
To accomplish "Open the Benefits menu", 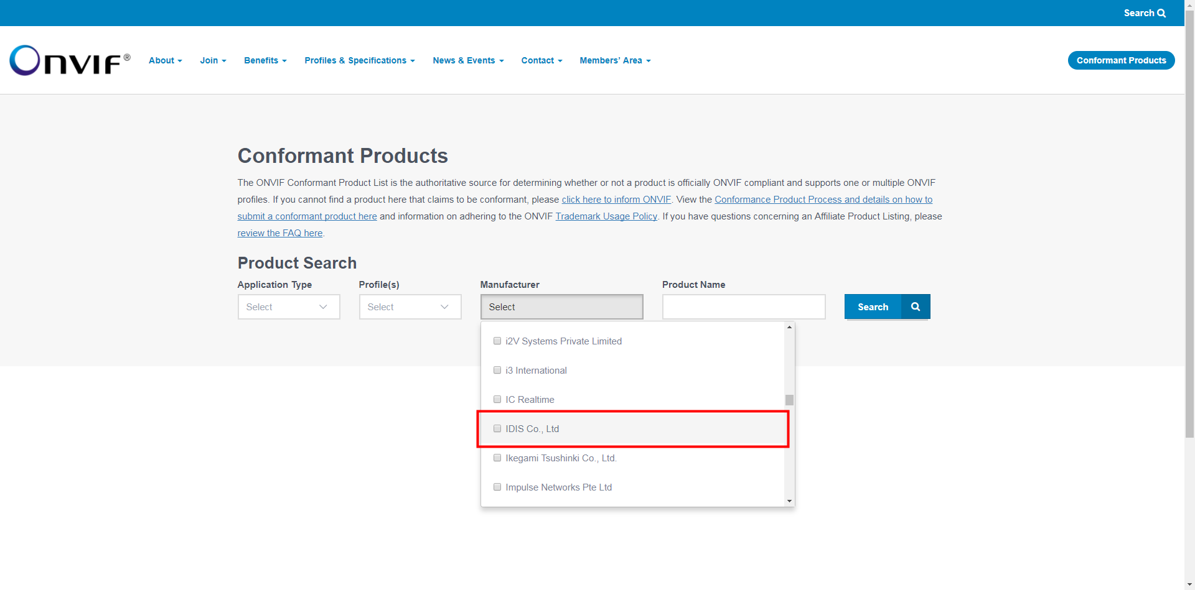I will [x=265, y=60].
